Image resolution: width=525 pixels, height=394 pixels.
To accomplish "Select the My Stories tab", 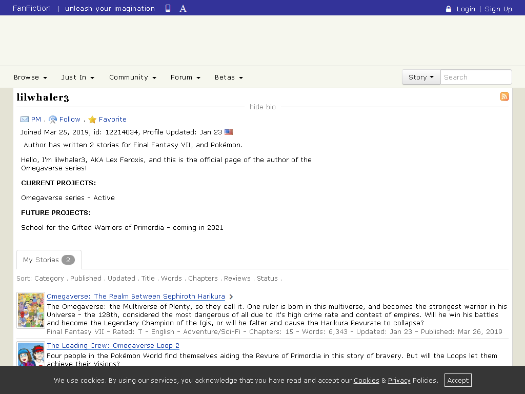I will pos(49,260).
